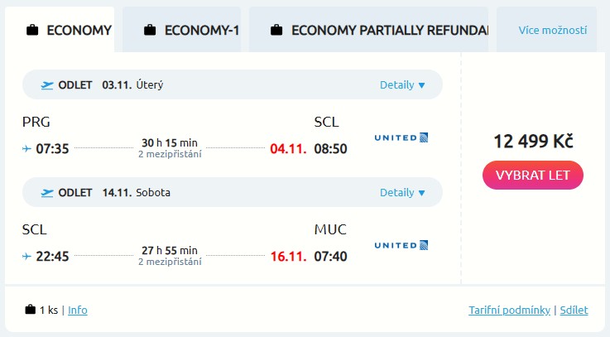The height and width of the screenshot is (337, 610).
Task: Click the plane icon beside ODLET 14.11.
Action: [x=47, y=192]
